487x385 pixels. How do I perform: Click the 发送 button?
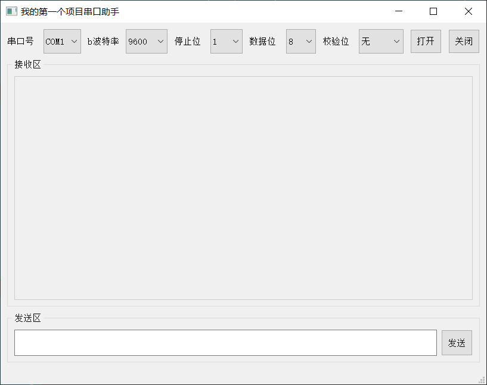(x=457, y=343)
